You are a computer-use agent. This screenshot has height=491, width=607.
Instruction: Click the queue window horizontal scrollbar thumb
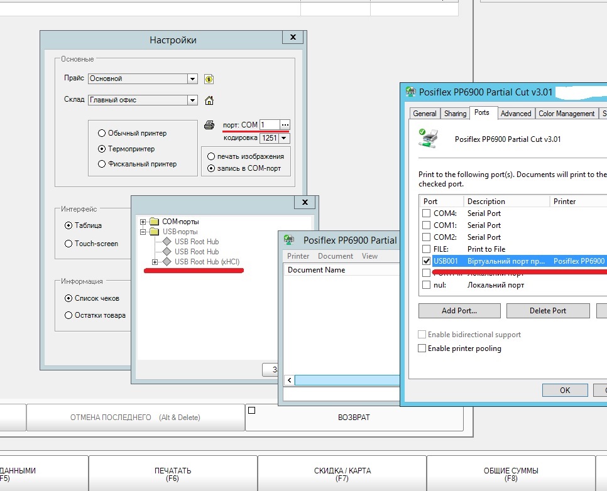[x=347, y=380]
